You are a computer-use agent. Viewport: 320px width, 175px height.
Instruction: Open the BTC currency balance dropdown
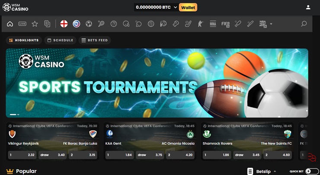pos(156,7)
